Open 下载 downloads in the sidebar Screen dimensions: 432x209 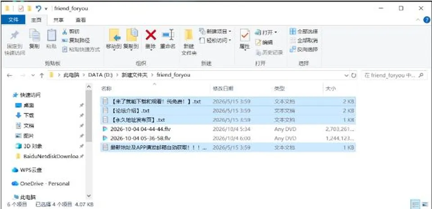point(25,115)
